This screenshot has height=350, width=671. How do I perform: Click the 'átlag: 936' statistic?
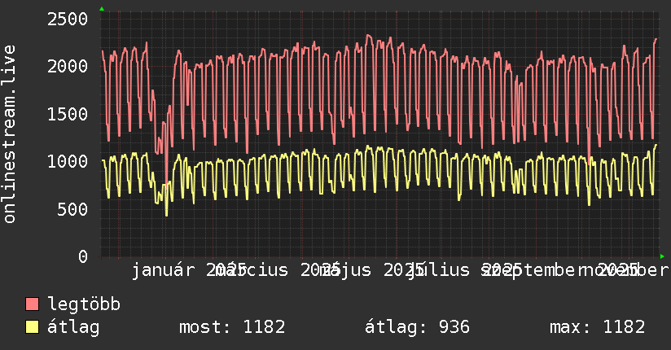417,327
